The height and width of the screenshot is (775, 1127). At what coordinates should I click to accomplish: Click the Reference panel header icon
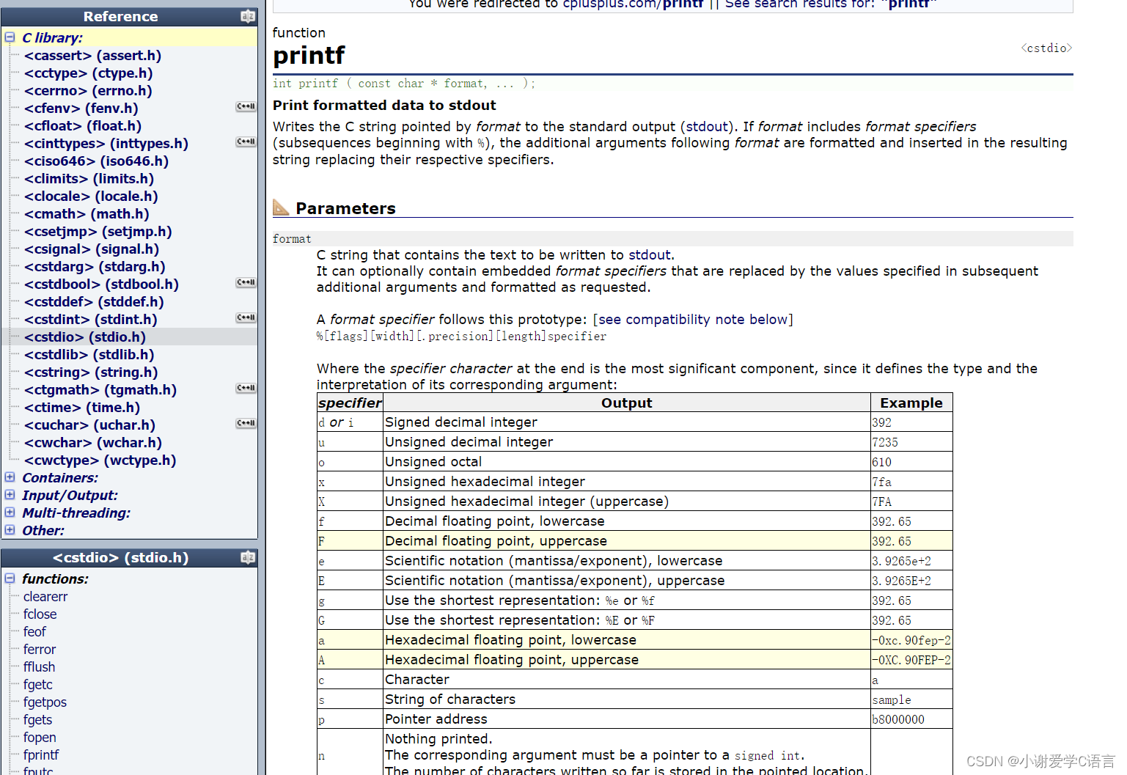pos(248,16)
